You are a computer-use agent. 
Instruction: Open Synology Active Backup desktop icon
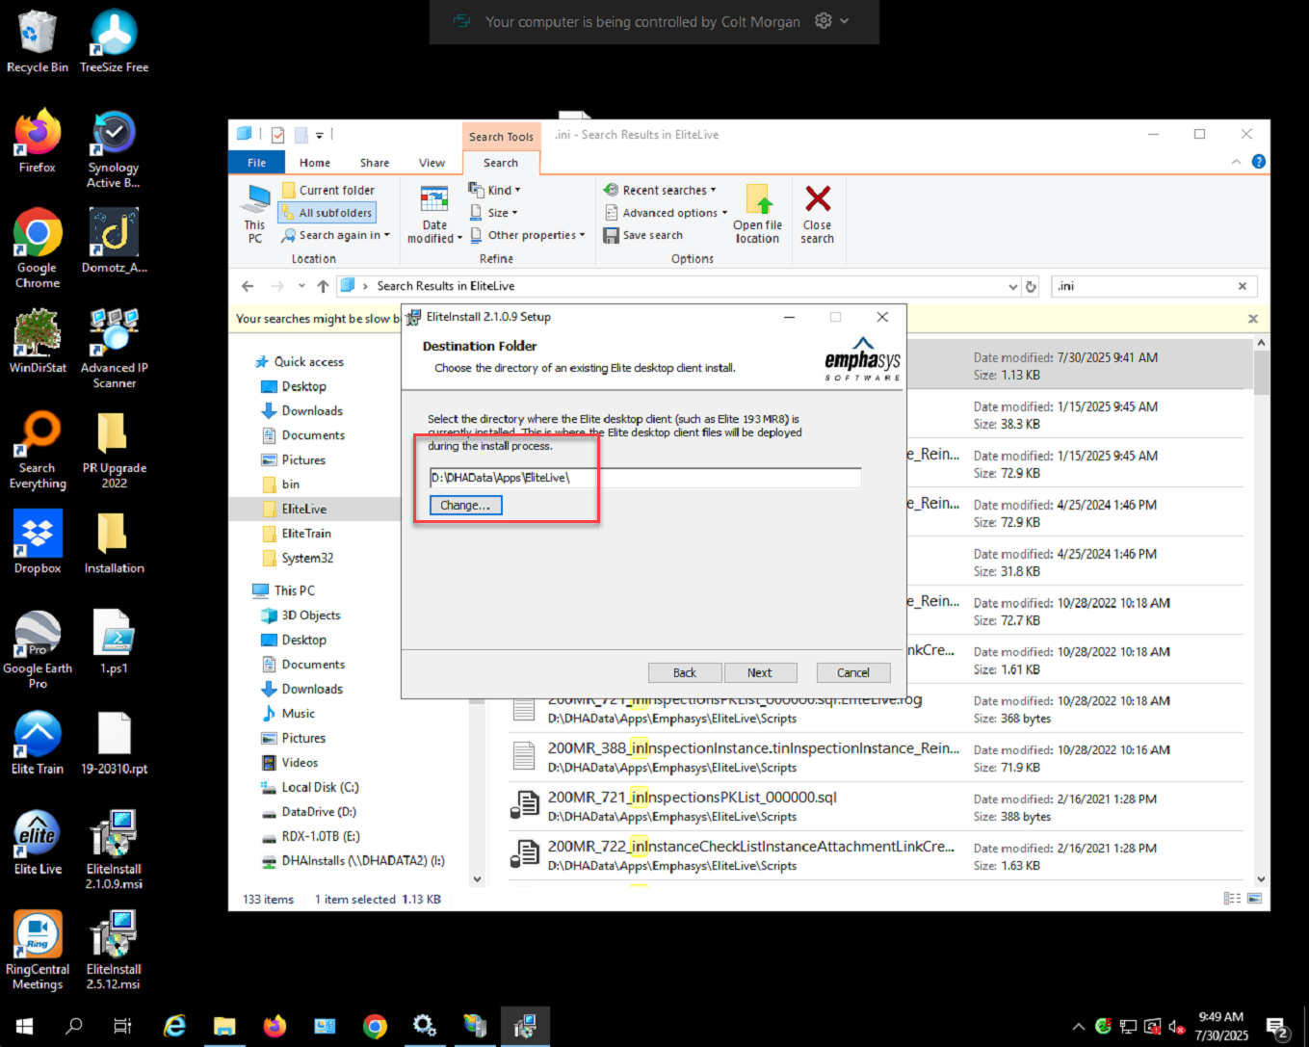(x=114, y=149)
